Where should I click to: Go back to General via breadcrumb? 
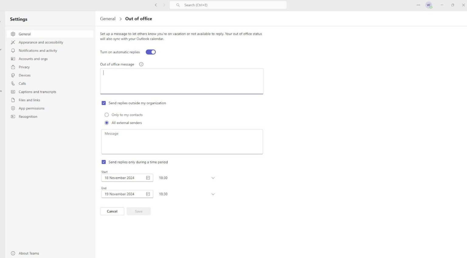tap(108, 19)
